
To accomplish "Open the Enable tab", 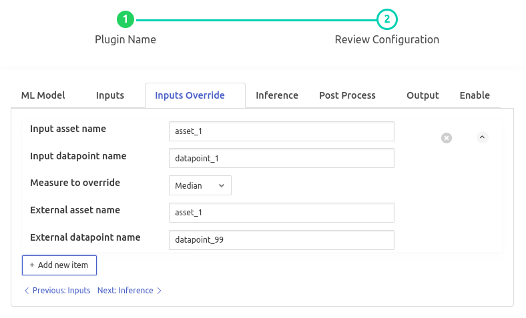I will pos(475,95).
